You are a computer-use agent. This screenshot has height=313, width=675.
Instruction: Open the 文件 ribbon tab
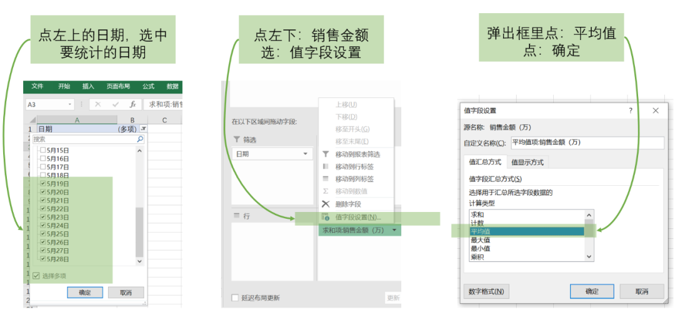[x=37, y=86]
